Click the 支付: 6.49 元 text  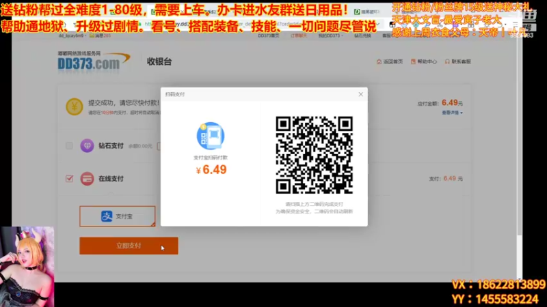446,179
